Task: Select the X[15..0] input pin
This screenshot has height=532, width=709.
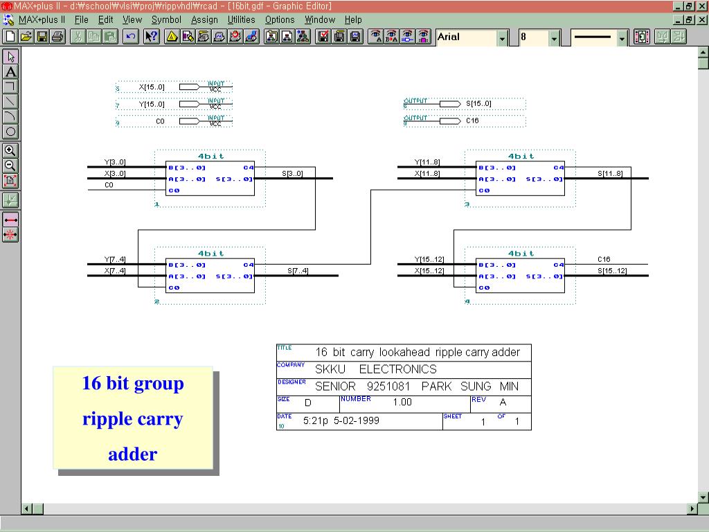Action: click(174, 87)
